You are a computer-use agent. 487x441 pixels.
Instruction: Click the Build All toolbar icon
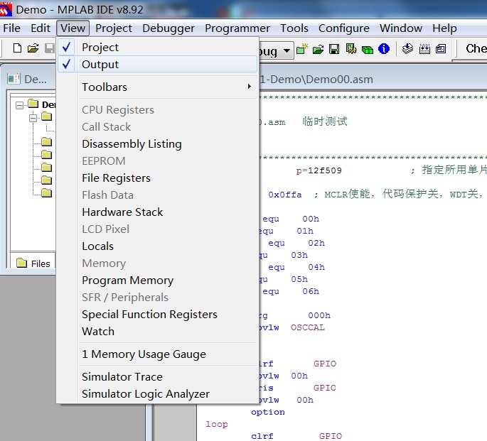tap(424, 49)
